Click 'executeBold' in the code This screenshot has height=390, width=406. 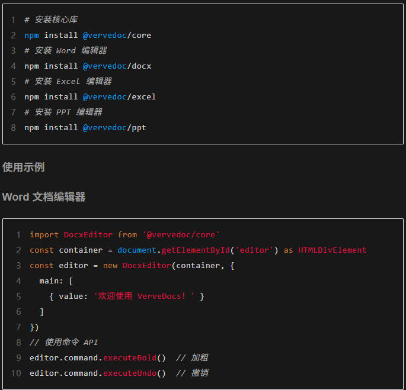[130, 358]
